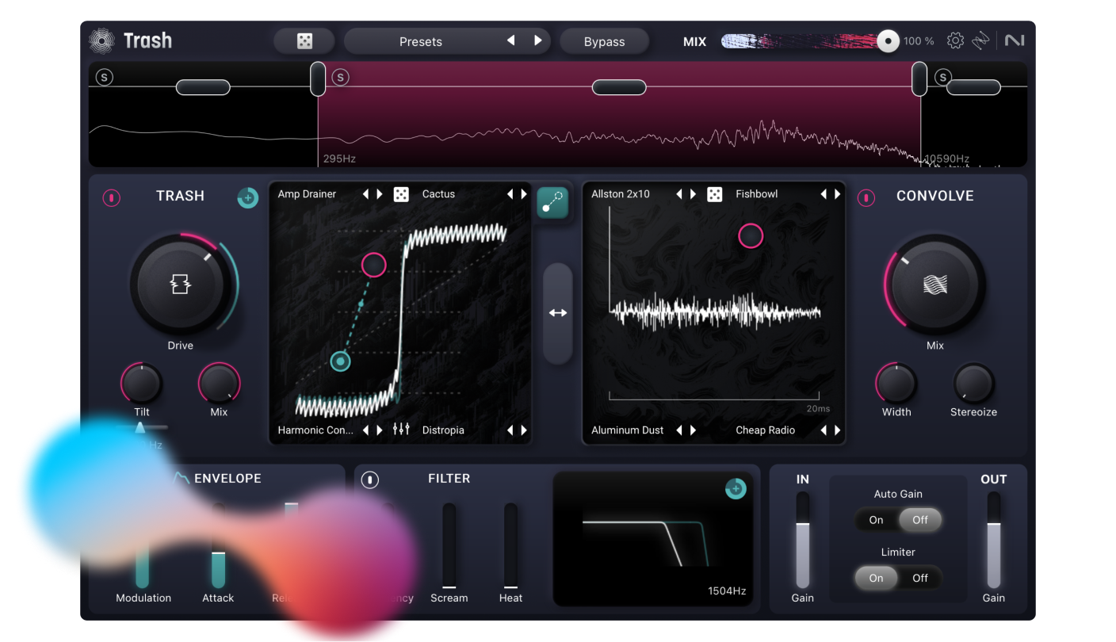The image size is (1116, 642).
Task: Click the teal plus icon next to TRASH
Action: coord(248,198)
